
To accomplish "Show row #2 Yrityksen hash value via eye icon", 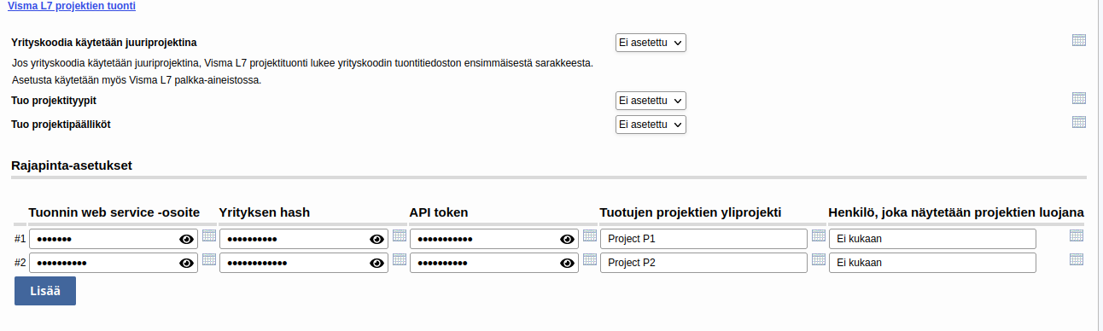I will click(376, 263).
